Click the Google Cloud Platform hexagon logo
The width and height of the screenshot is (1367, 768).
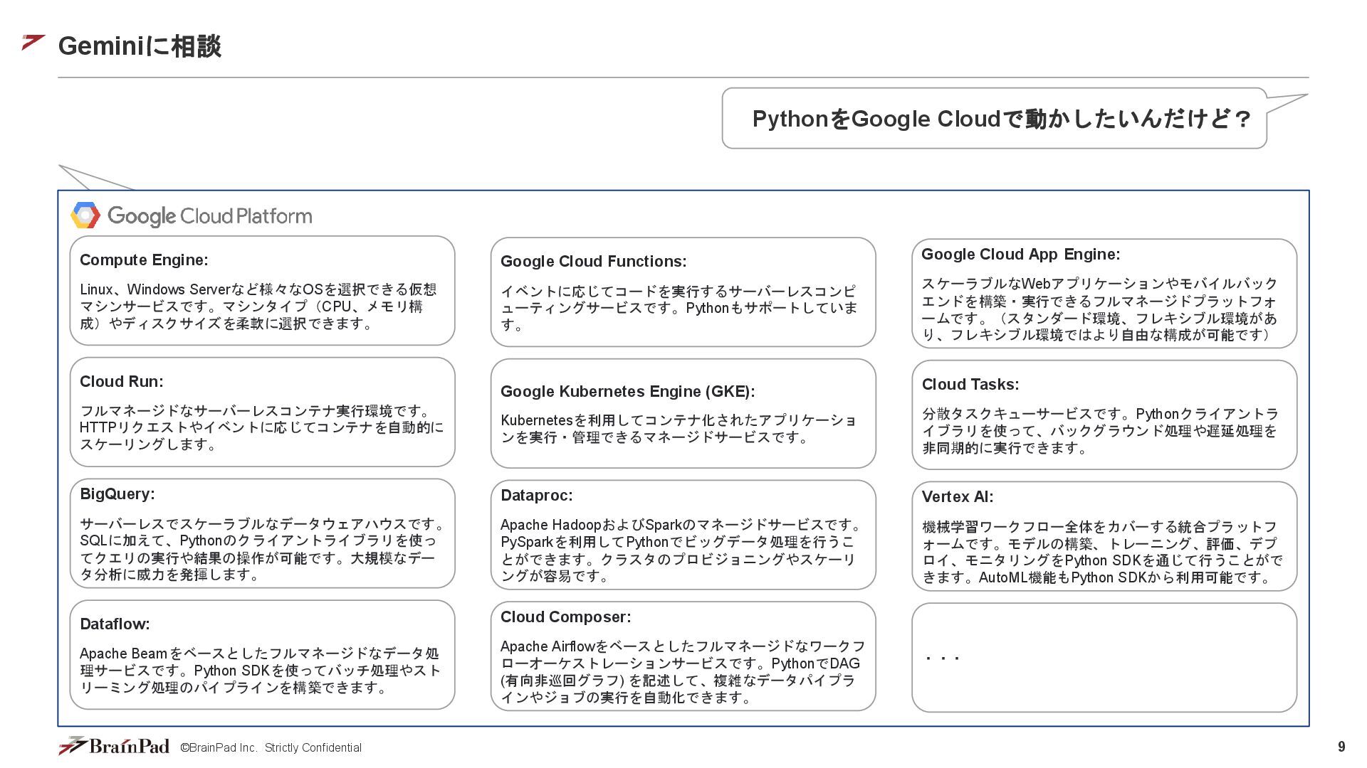click(x=85, y=215)
